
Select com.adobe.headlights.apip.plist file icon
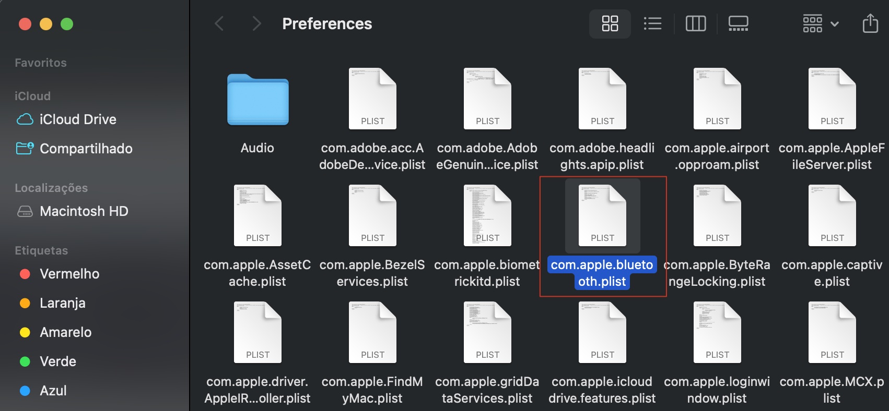click(x=602, y=99)
